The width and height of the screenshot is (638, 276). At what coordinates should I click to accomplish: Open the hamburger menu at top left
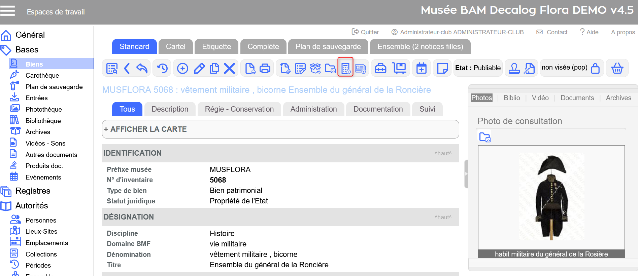pyautogui.click(x=8, y=11)
